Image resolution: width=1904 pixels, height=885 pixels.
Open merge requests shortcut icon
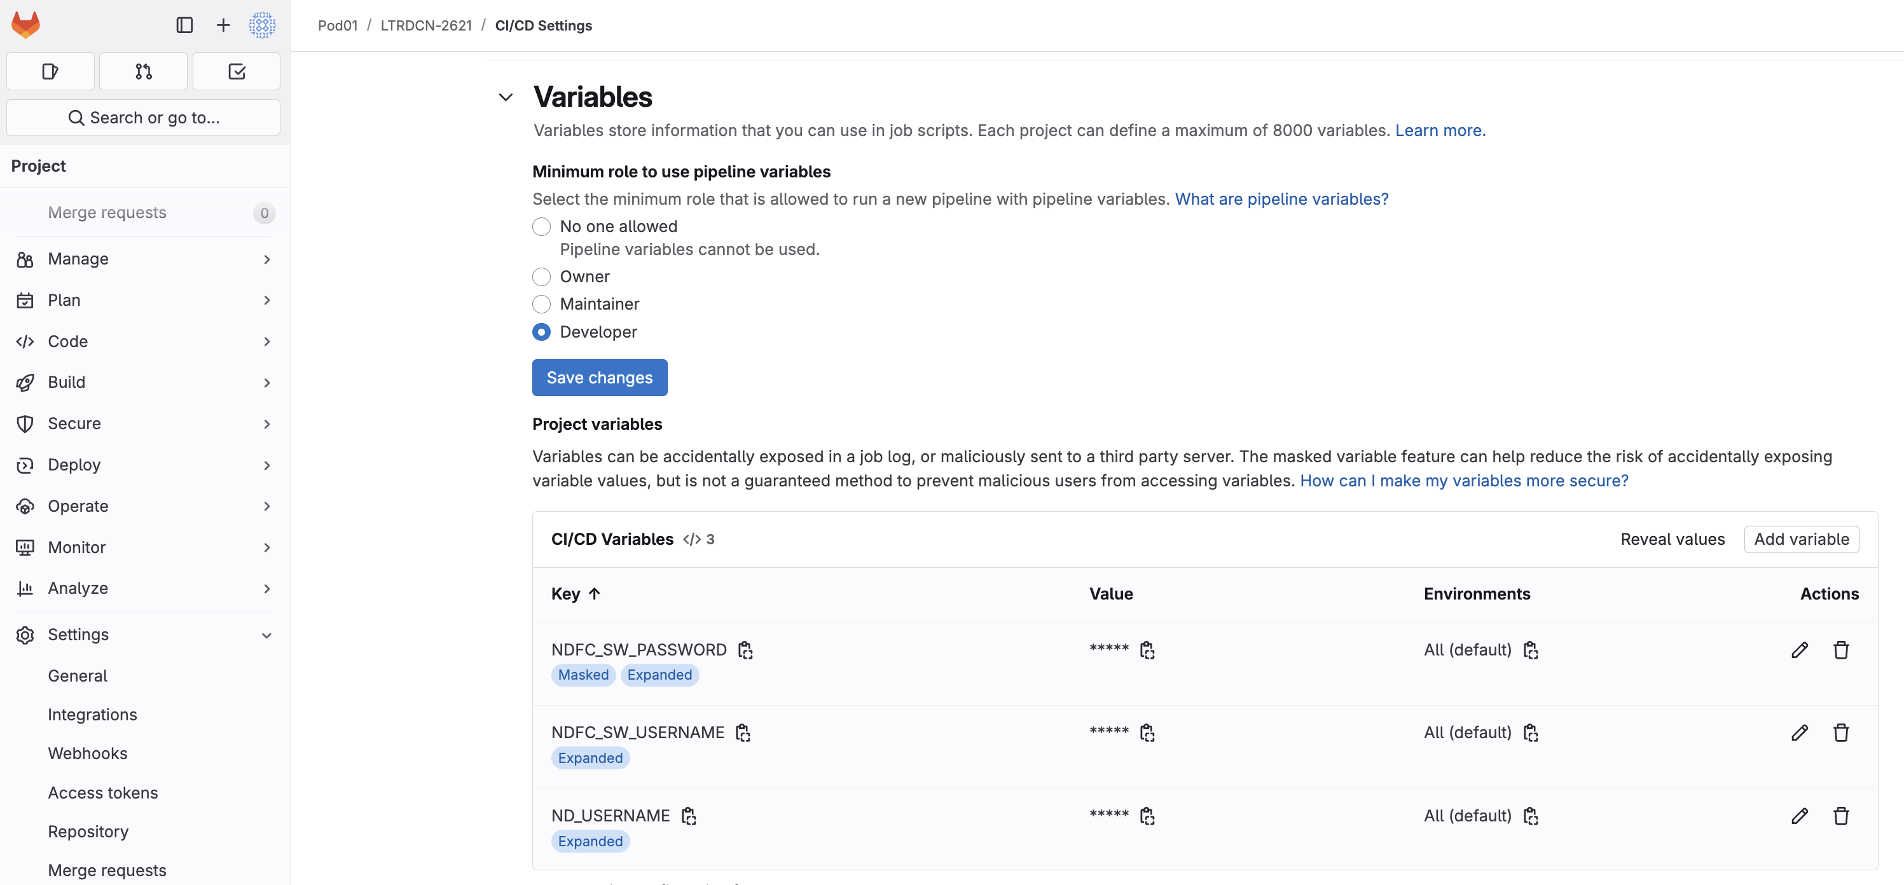(143, 72)
